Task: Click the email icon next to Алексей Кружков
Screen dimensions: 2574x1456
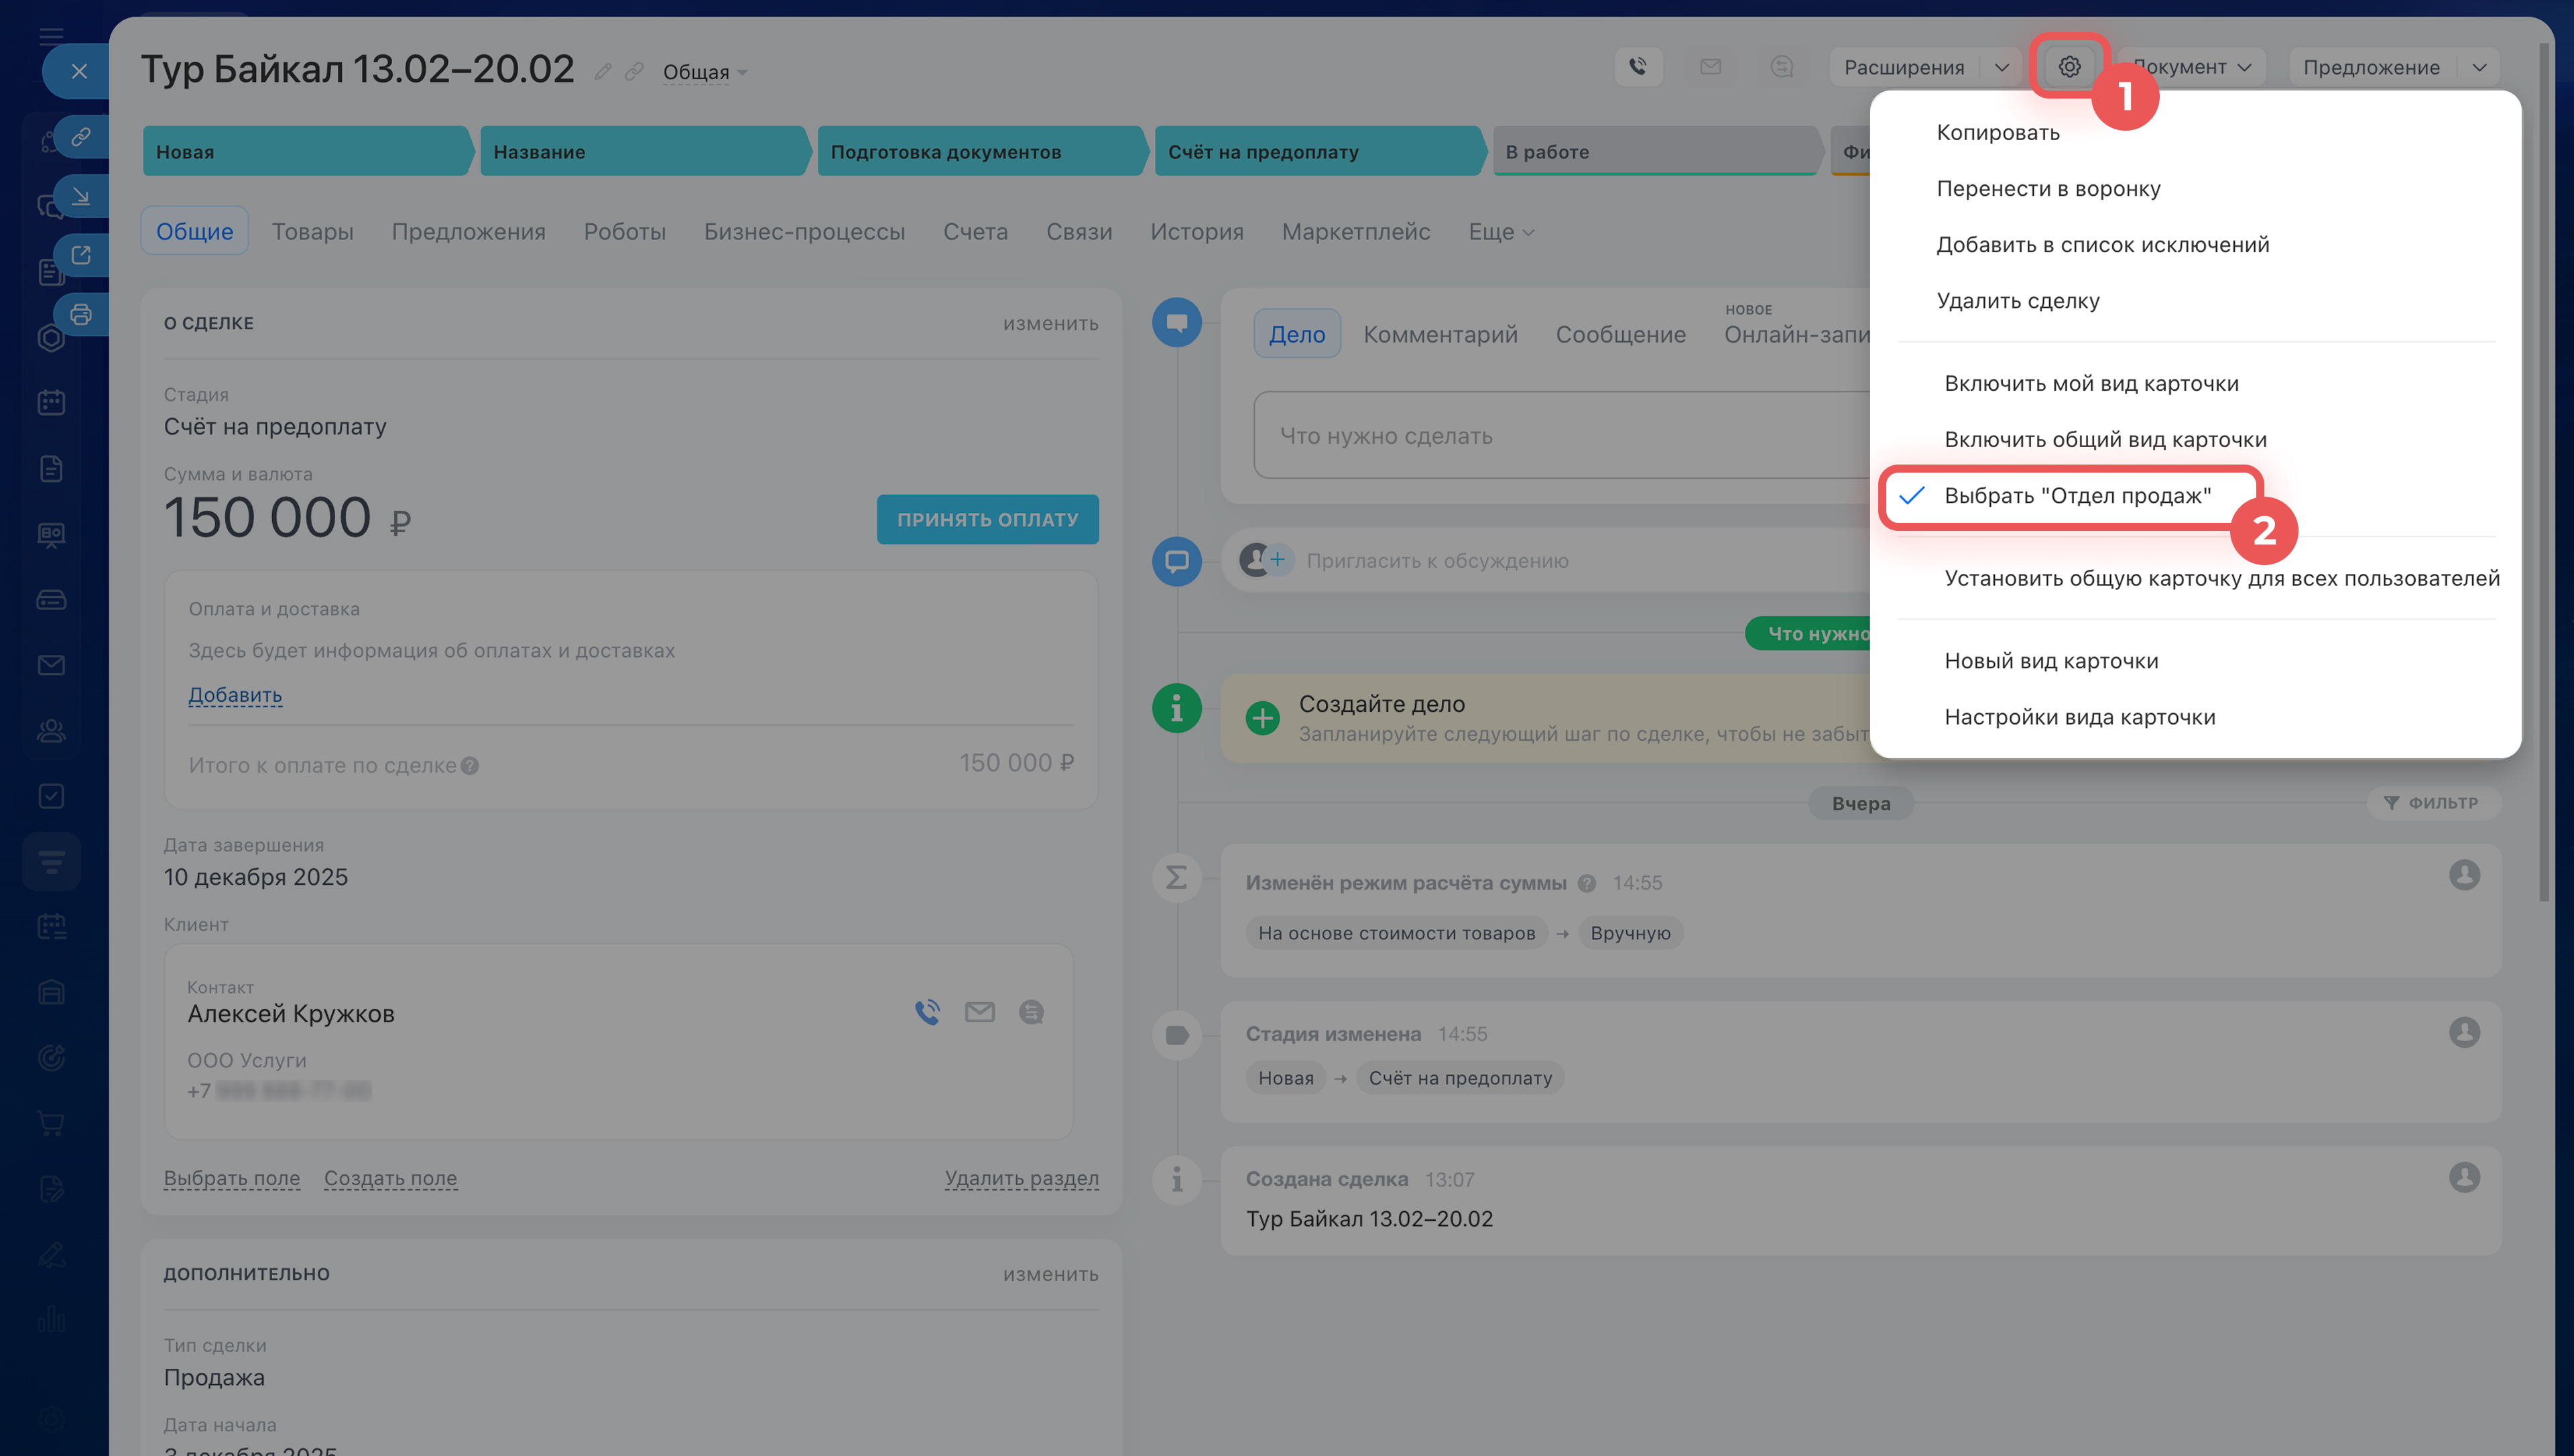Action: coord(979,1012)
